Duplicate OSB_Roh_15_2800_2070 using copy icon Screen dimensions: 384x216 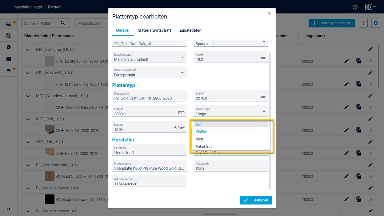pos(358,153)
